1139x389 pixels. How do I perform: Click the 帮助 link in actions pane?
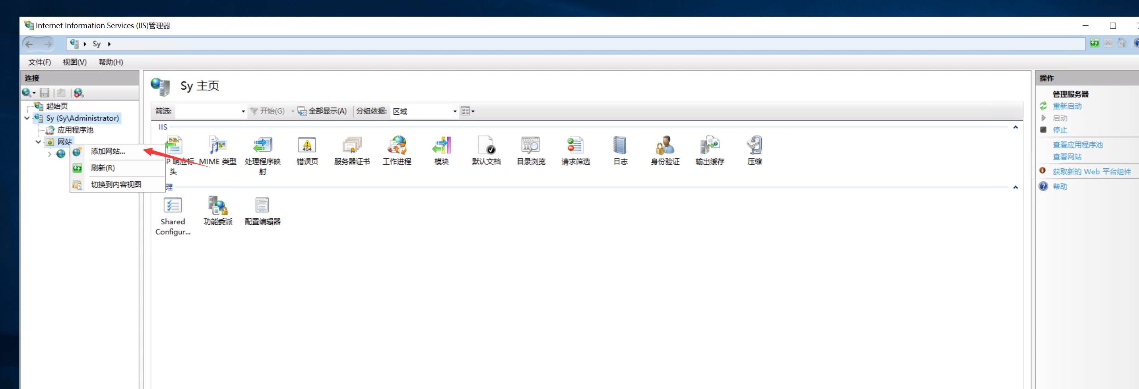1060,186
